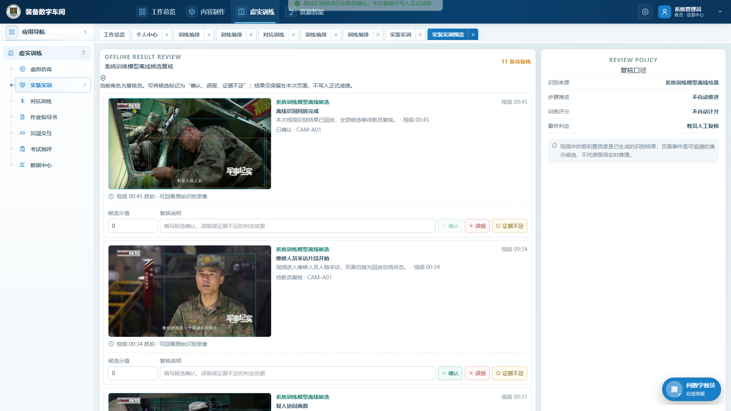The height and width of the screenshot is (411, 731).
Task: Mark 维修人员采访片段开始 as 证据不足
Action: tap(509, 373)
